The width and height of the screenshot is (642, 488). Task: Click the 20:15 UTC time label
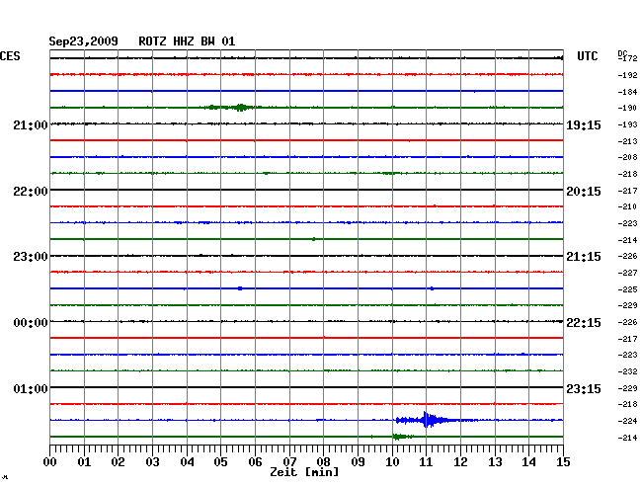584,192
